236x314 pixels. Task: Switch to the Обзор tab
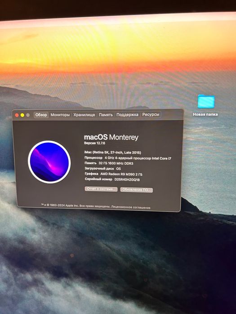click(x=41, y=115)
